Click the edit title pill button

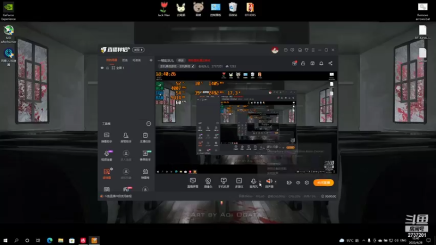tap(181, 60)
